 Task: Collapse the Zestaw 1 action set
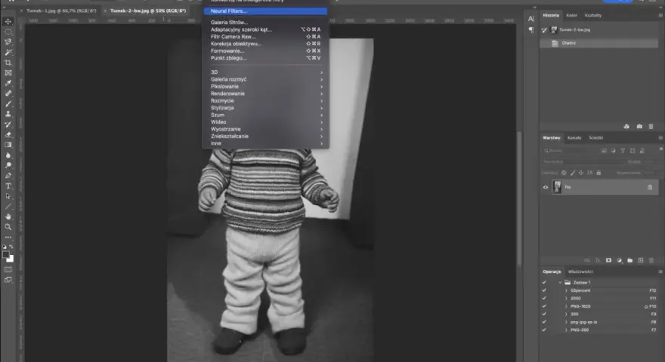click(x=560, y=282)
